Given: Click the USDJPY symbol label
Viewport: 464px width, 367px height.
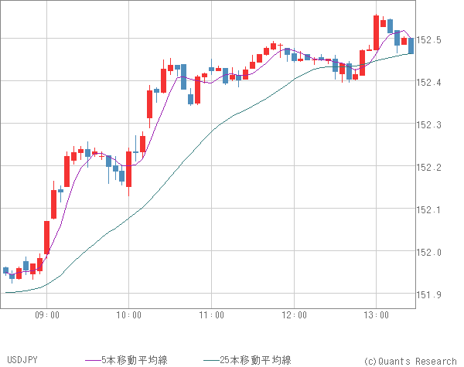Looking at the screenshot, I should (x=22, y=360).
